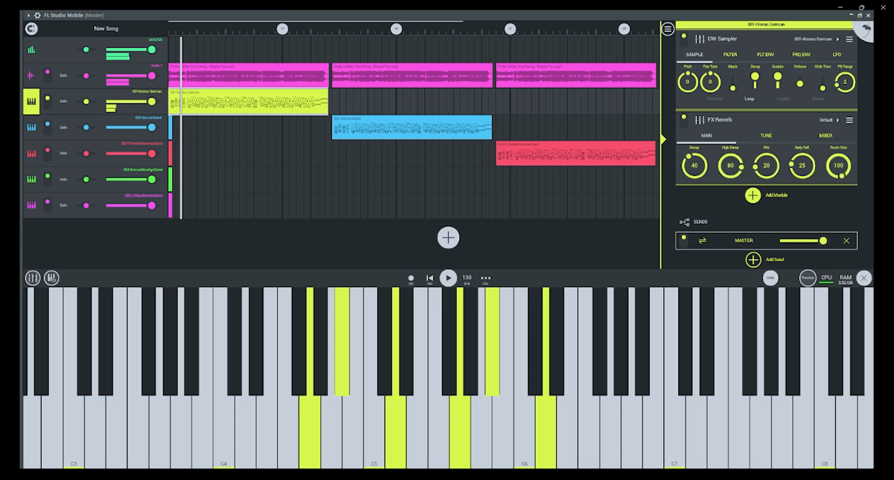The height and width of the screenshot is (480, 894).
Task: Open the transport three-dots options menu
Action: pyautogui.click(x=486, y=278)
